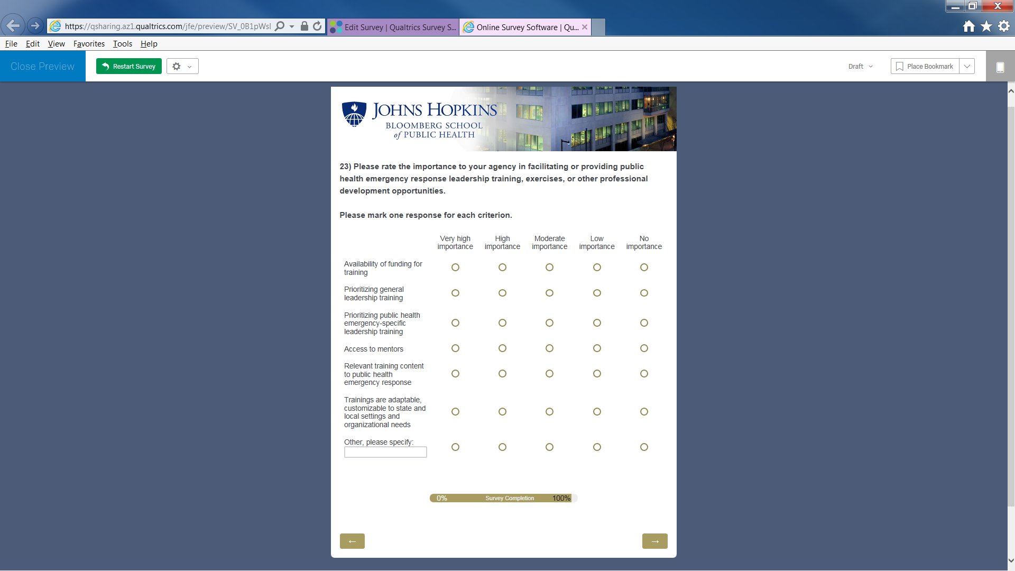Open the preview settings gear dropdown
Viewport: 1015px width, 571px height.
(x=182, y=67)
